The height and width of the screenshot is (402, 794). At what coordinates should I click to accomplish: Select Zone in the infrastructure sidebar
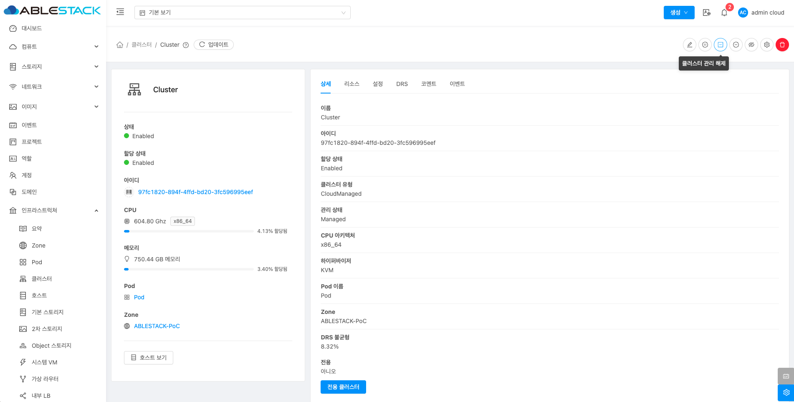[x=38, y=245]
